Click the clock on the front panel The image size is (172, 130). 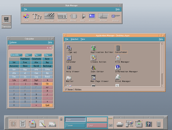[13, 124]
